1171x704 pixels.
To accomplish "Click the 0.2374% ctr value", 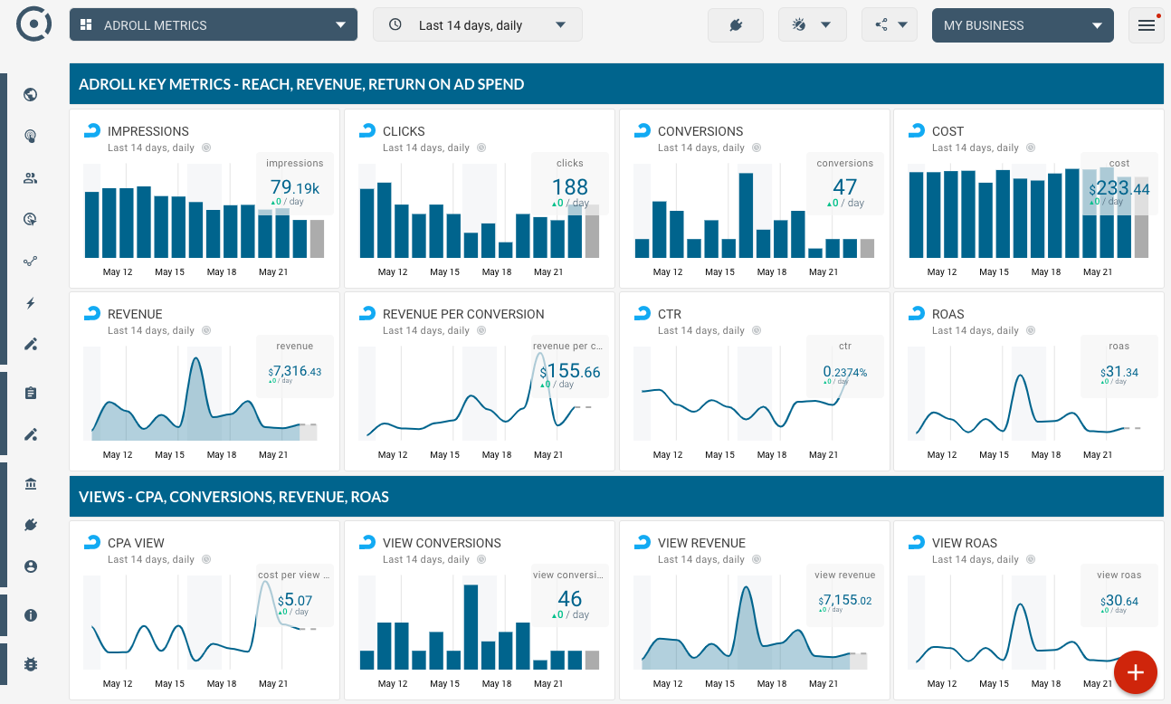I will pos(844,371).
